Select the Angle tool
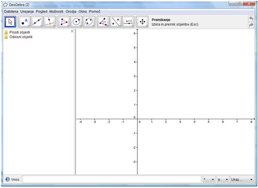Viewport: 258px width, 188px height. click(x=103, y=22)
